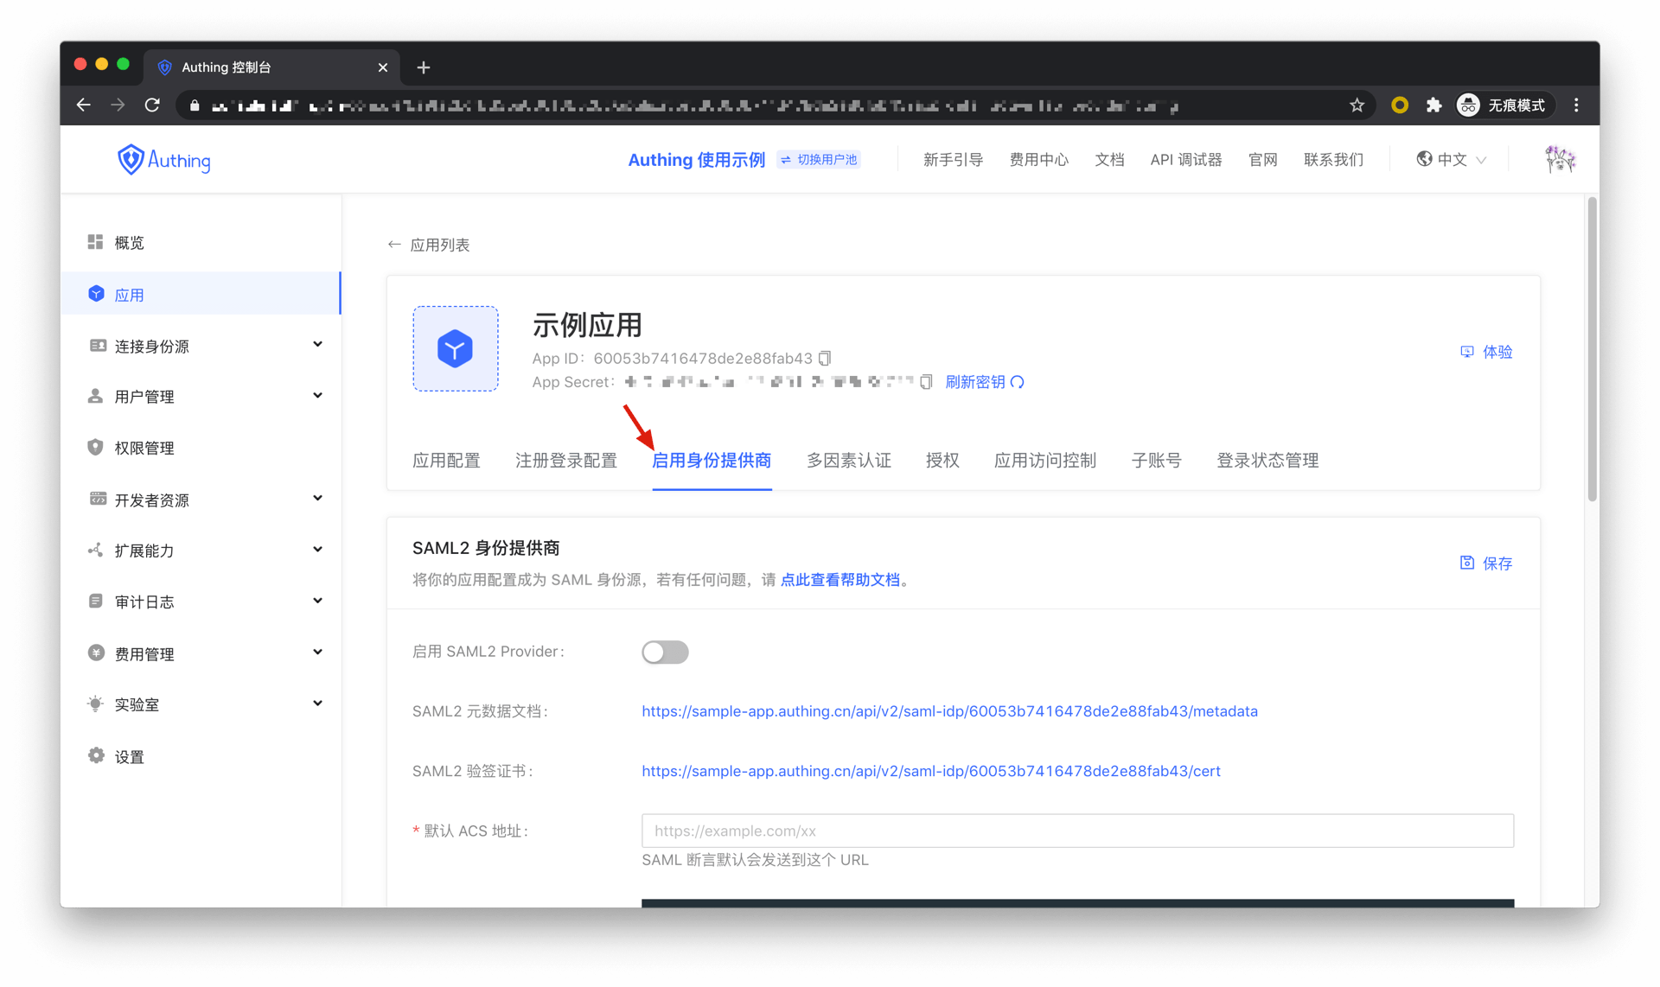
Task: Click the 应用 sidebar icon
Action: coord(96,293)
